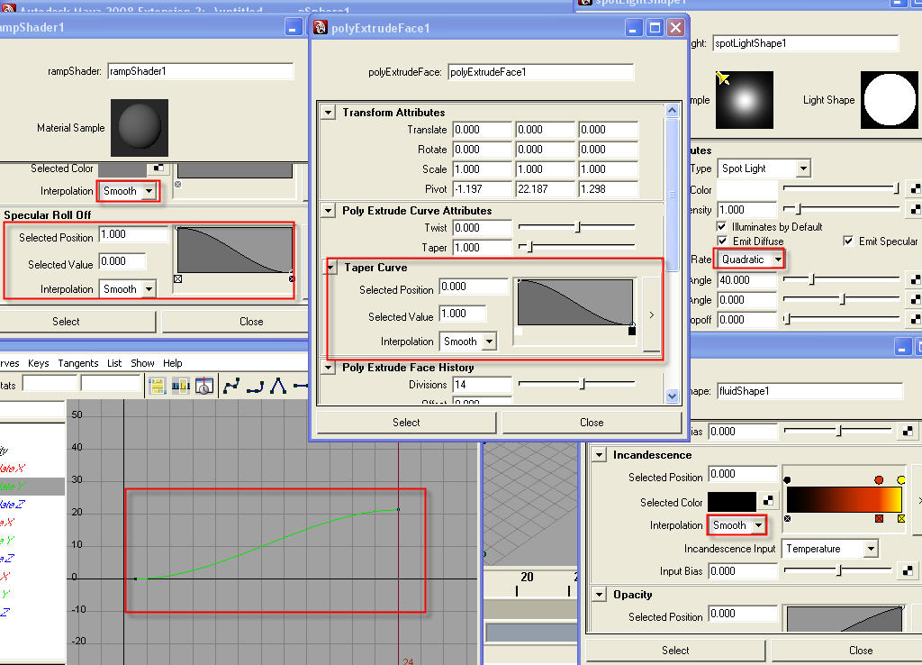Toggle Emit Diffuse checkbox
This screenshot has height=665, width=922.
point(721,241)
